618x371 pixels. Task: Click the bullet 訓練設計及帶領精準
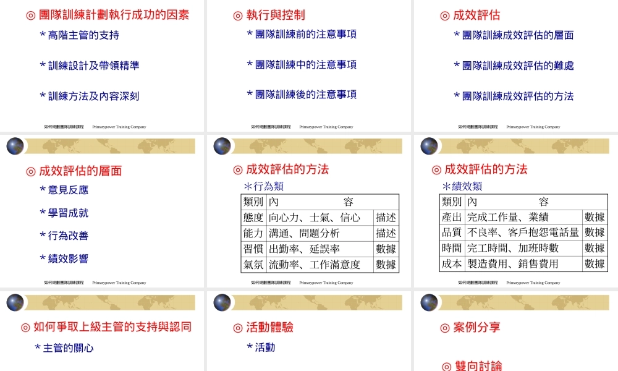90,66
